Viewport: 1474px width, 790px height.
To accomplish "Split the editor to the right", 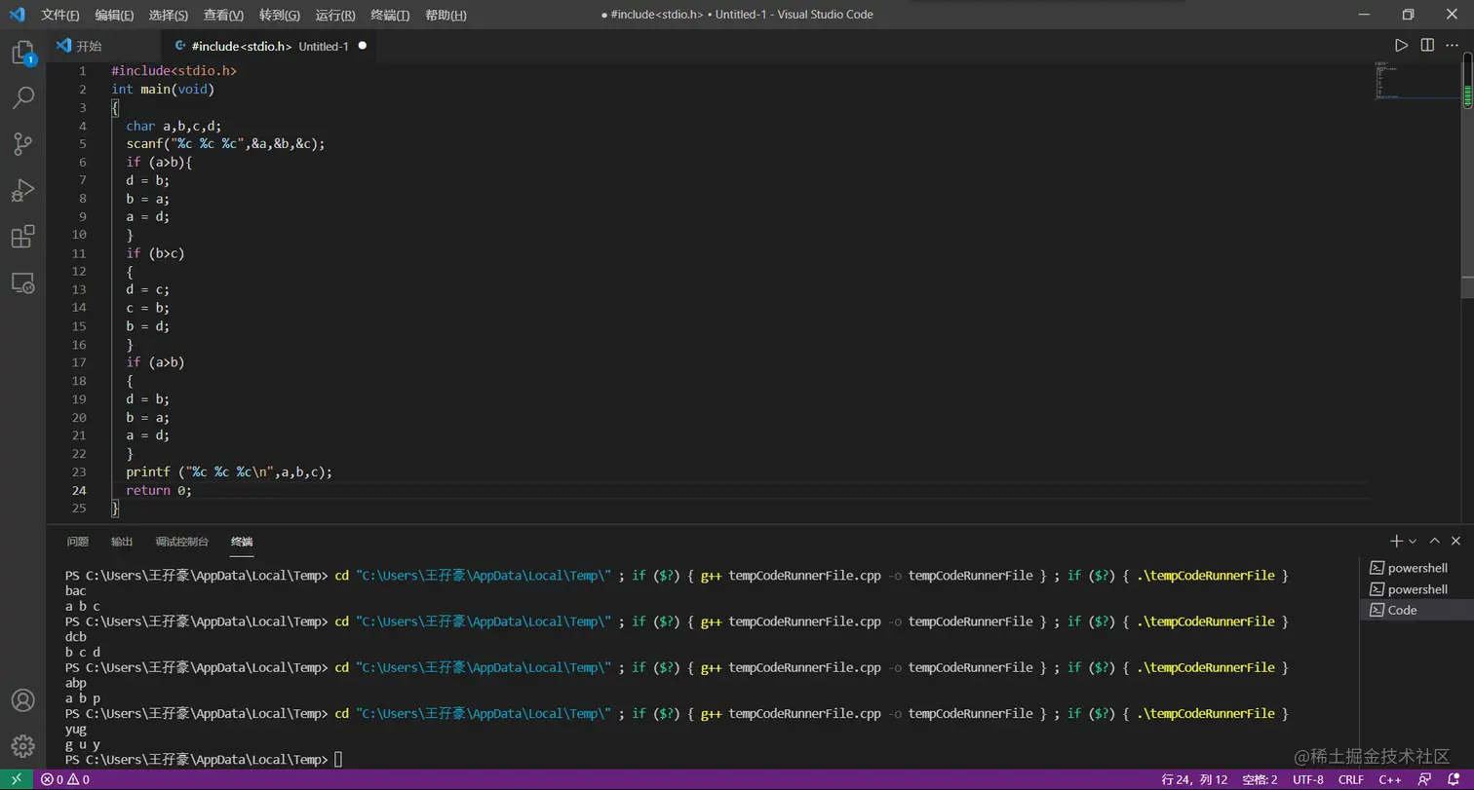I will click(x=1427, y=46).
